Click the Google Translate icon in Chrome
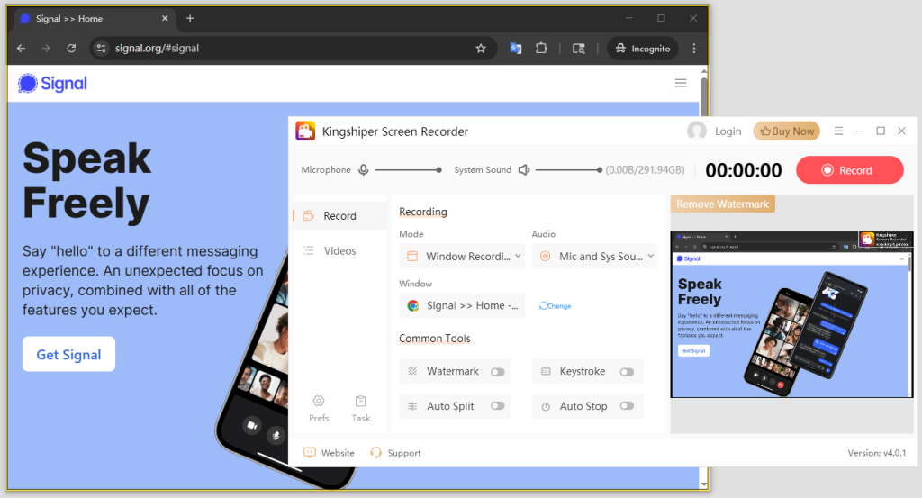The height and width of the screenshot is (498, 922). click(516, 49)
